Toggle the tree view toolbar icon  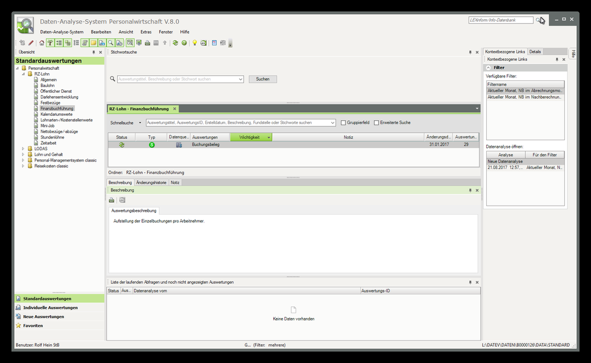[x=50, y=43]
